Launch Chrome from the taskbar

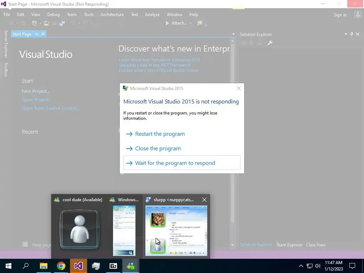(61, 266)
